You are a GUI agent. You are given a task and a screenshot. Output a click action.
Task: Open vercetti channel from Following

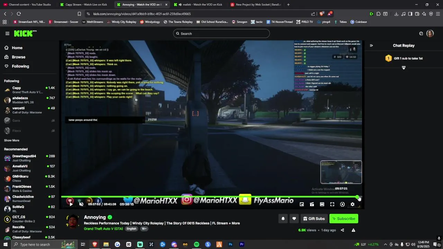(x=29, y=110)
